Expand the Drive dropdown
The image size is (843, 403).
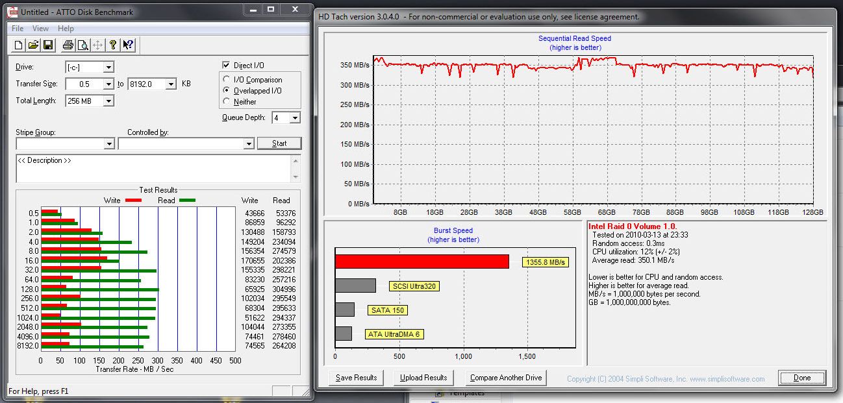pyautogui.click(x=108, y=67)
